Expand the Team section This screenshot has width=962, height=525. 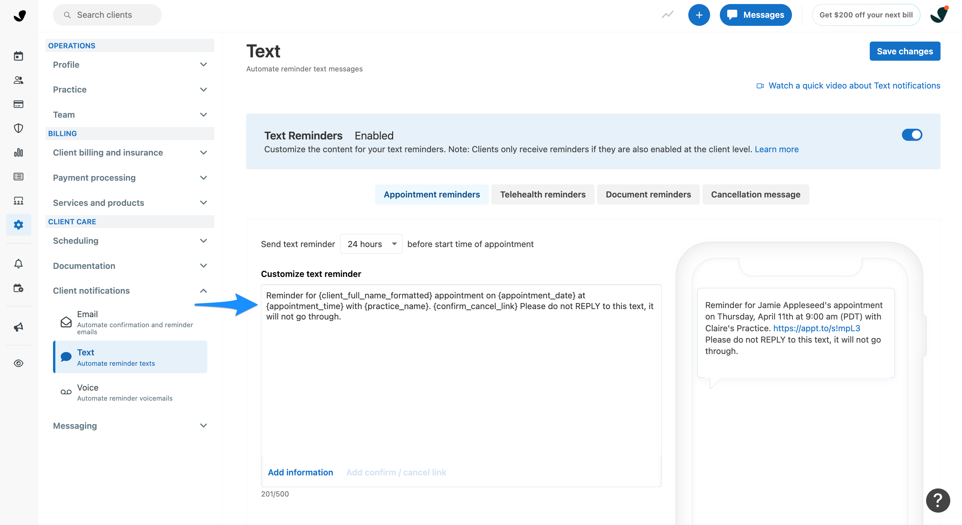[129, 115]
